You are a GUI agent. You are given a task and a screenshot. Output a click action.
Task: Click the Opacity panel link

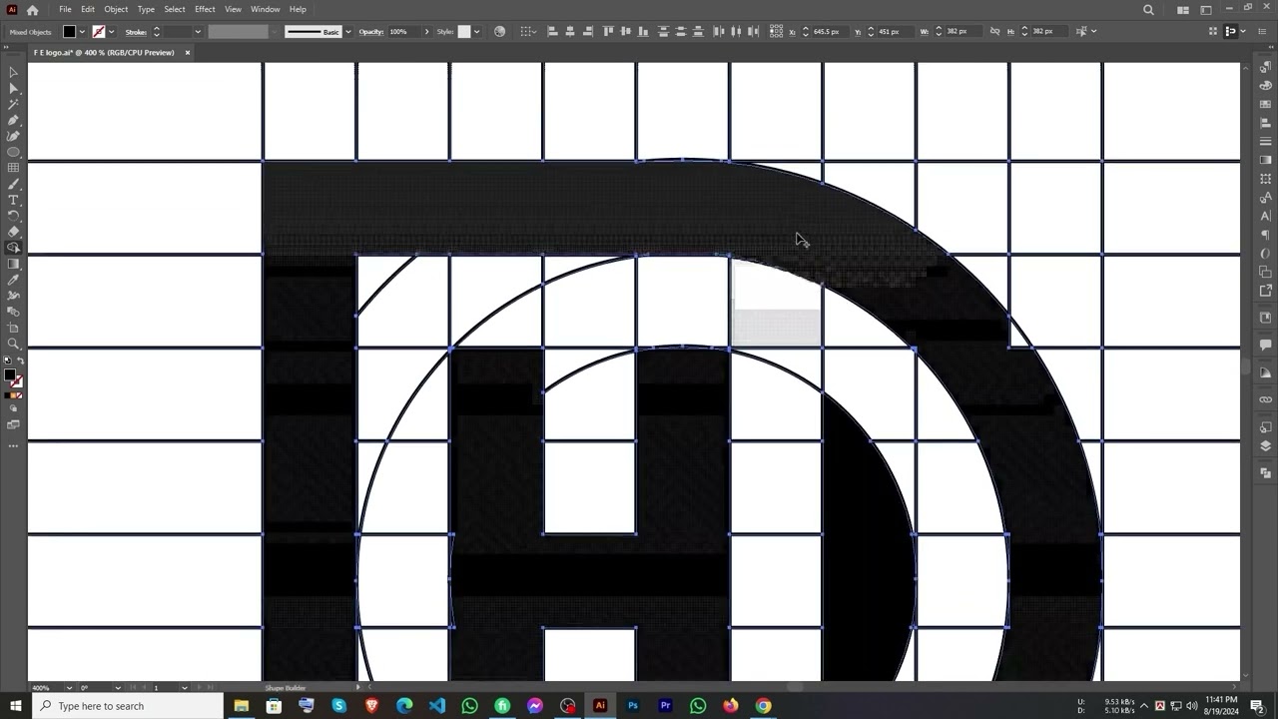(370, 32)
